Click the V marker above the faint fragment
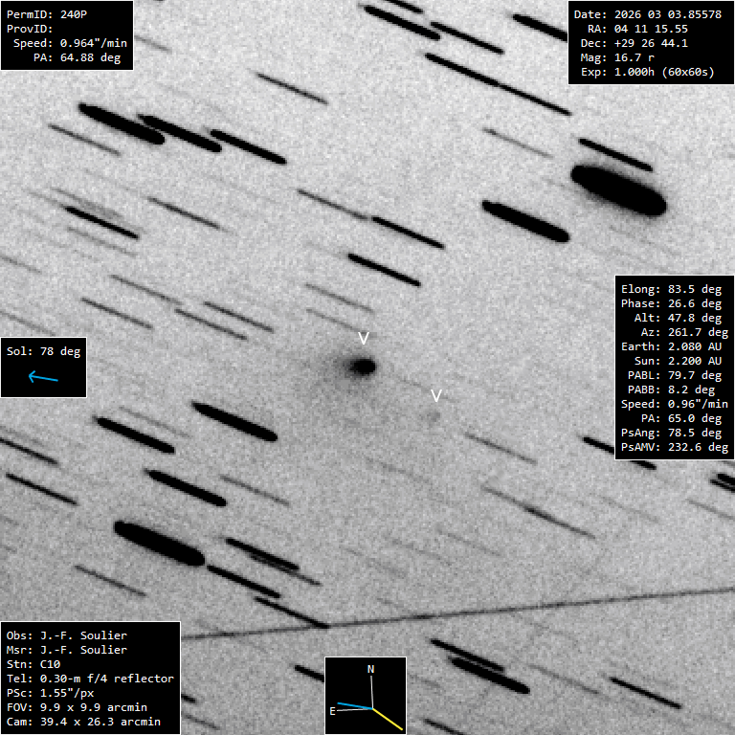Image resolution: width=735 pixels, height=735 pixels. tap(436, 395)
